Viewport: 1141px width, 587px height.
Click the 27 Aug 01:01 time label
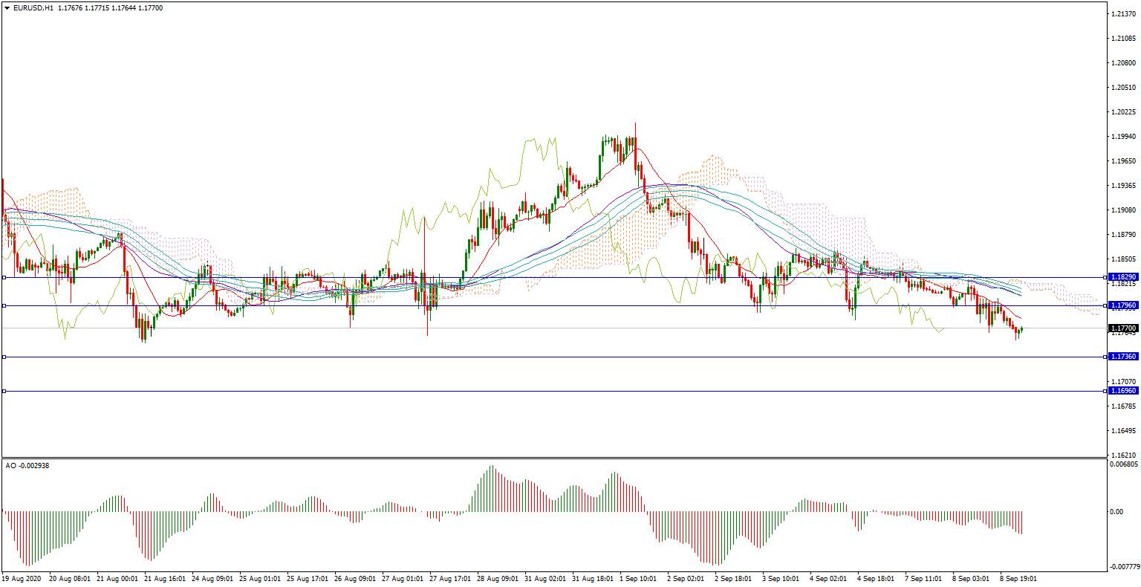403,578
